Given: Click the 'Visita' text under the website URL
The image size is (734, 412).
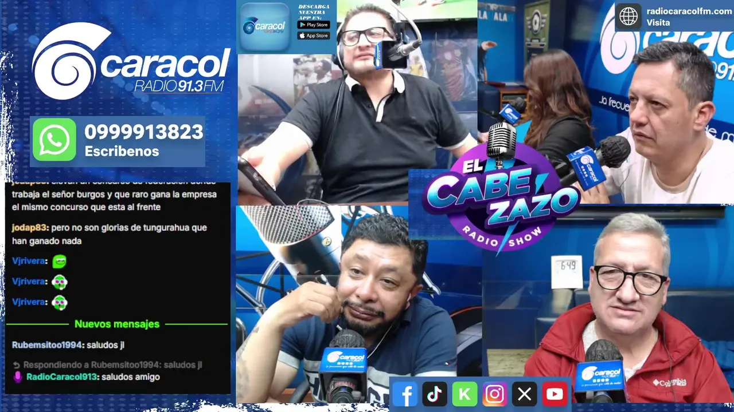Looking at the screenshot, I should point(658,23).
